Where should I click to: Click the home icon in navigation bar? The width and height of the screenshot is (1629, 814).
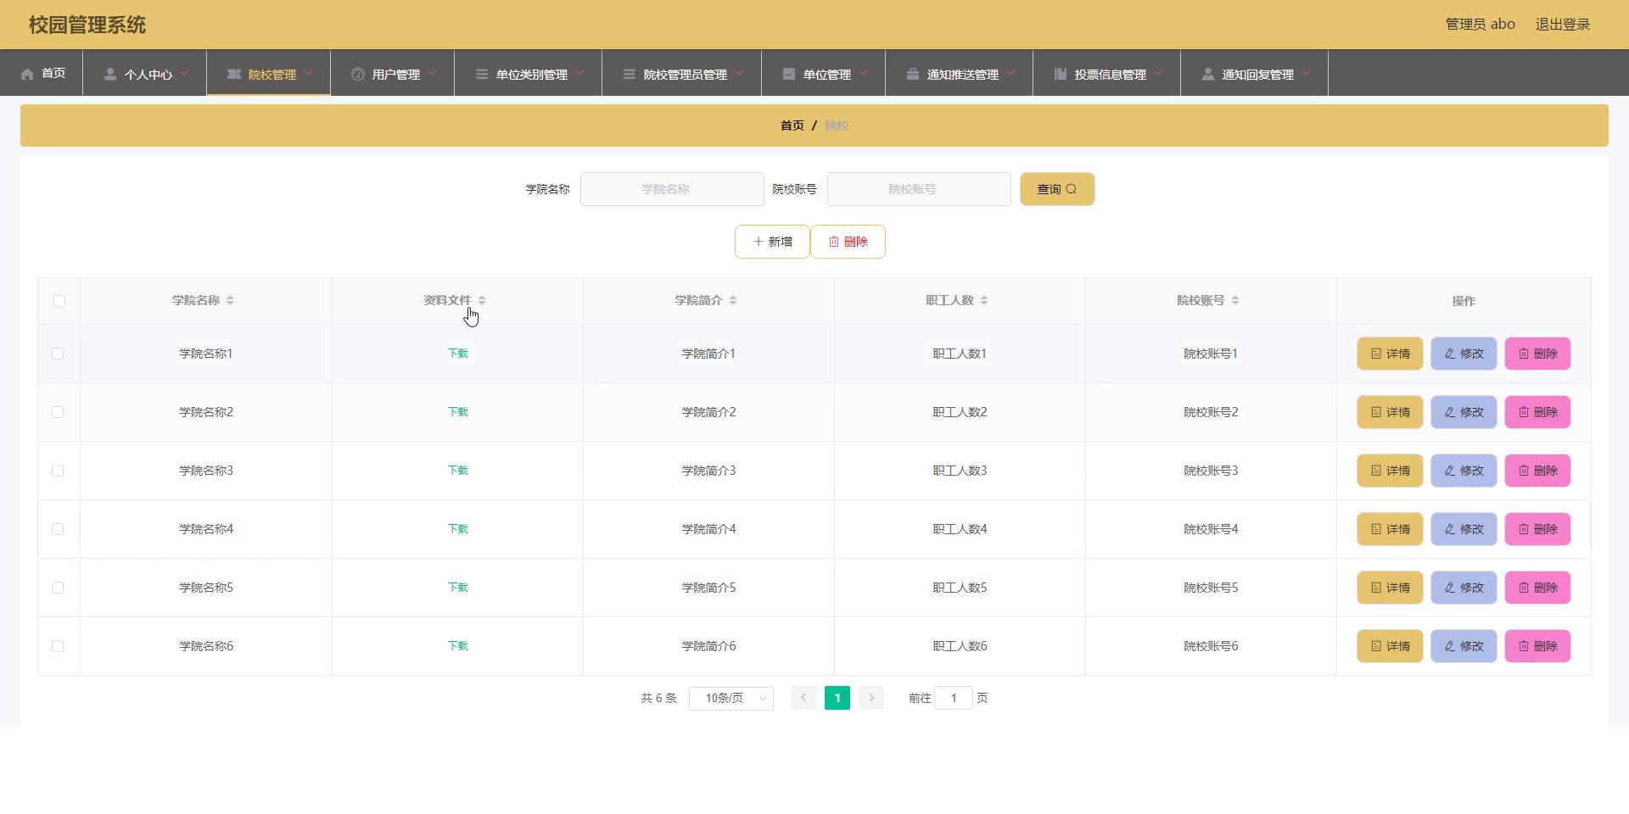[x=27, y=74]
